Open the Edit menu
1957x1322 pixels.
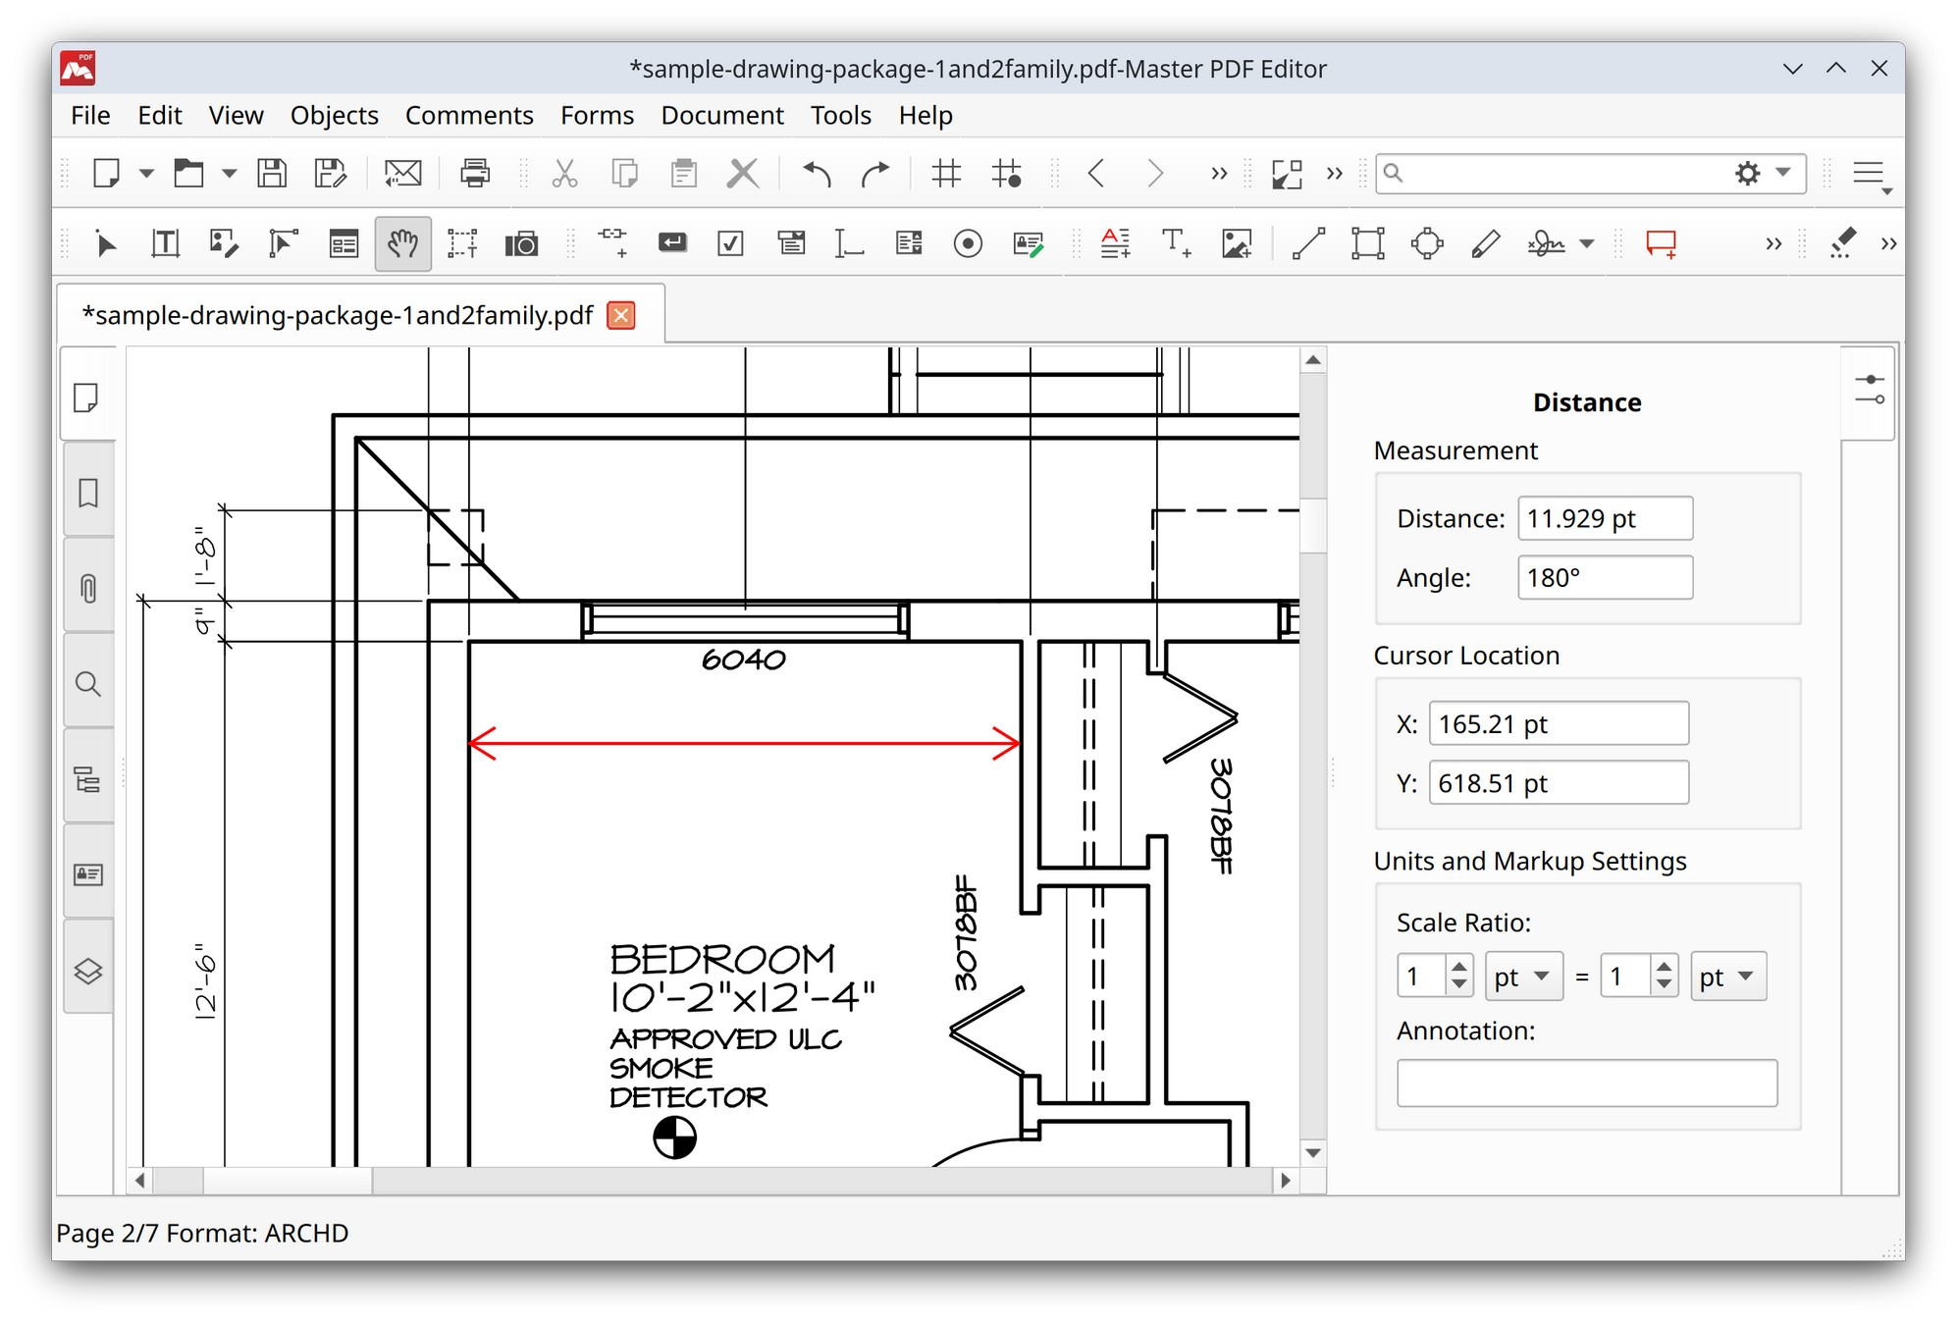pos(160,116)
